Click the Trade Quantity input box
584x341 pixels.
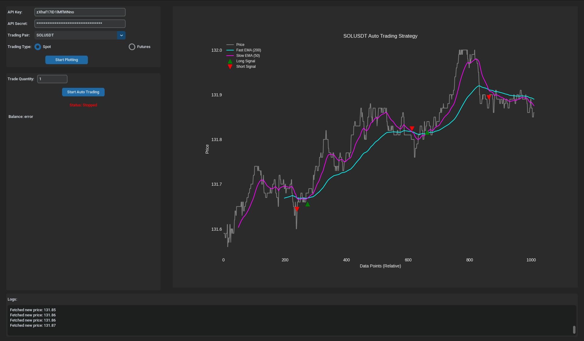coord(52,79)
